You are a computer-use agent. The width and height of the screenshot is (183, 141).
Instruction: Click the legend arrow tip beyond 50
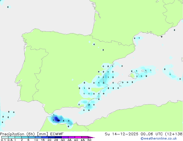91,137
